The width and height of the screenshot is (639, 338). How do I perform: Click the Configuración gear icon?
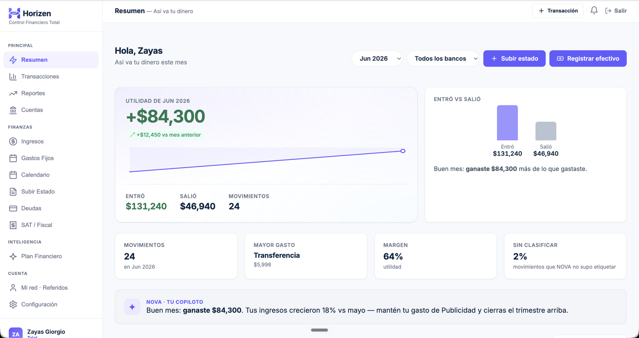[x=13, y=304]
